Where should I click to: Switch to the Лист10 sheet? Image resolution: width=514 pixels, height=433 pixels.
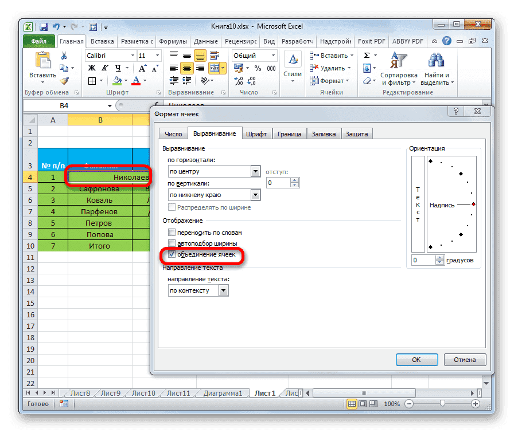[142, 393]
